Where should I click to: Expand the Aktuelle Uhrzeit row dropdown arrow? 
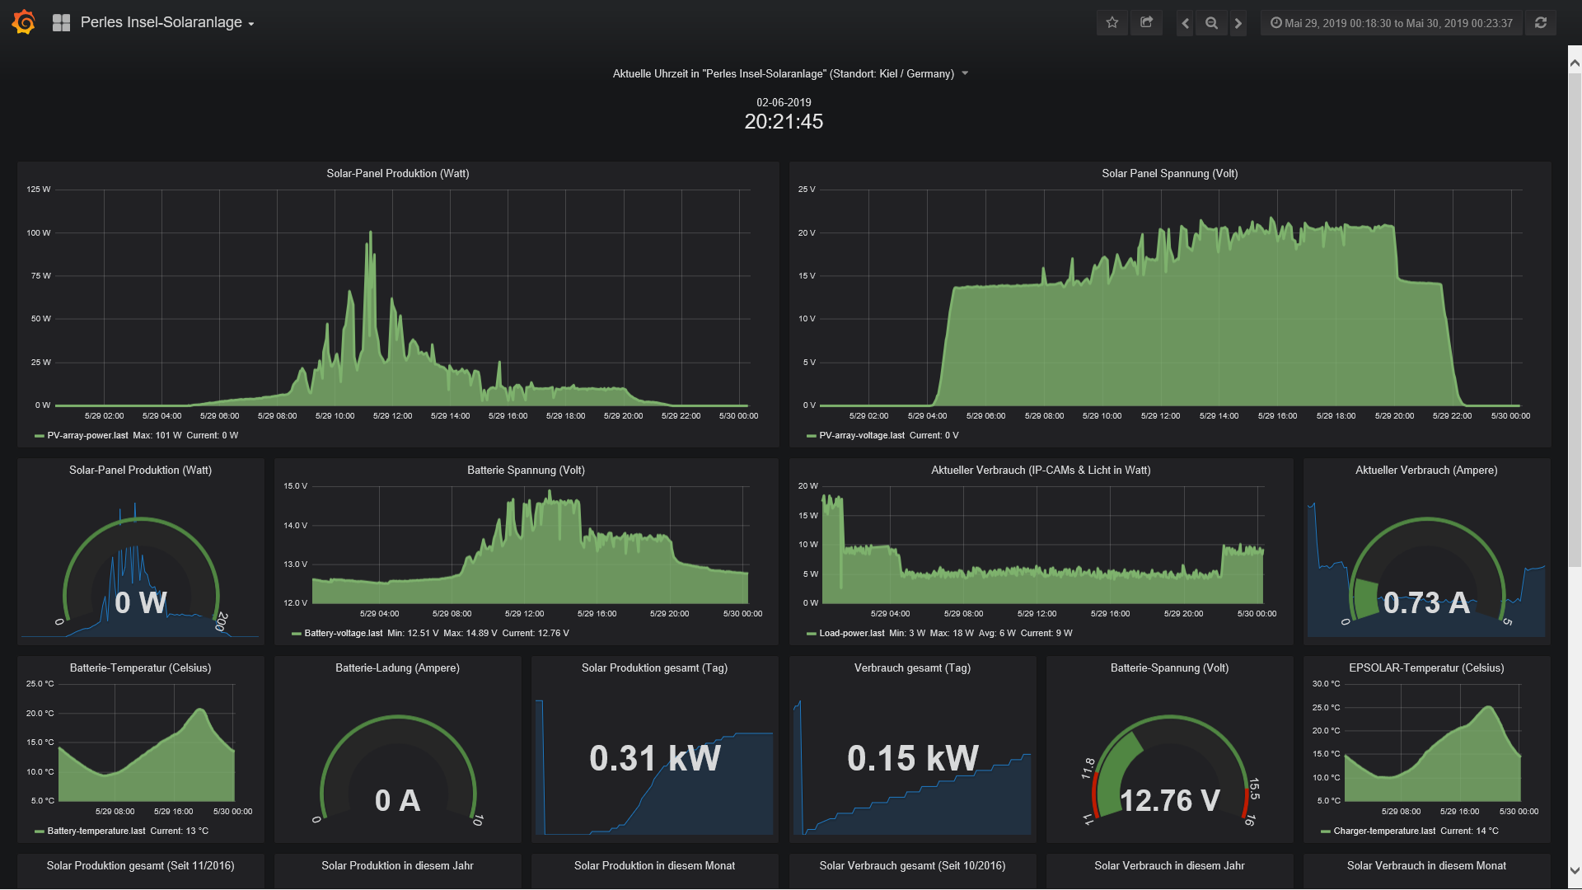pyautogui.click(x=965, y=73)
